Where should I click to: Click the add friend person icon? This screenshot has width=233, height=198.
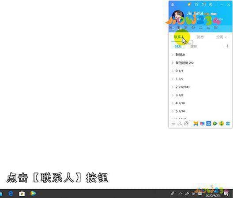coord(180,124)
